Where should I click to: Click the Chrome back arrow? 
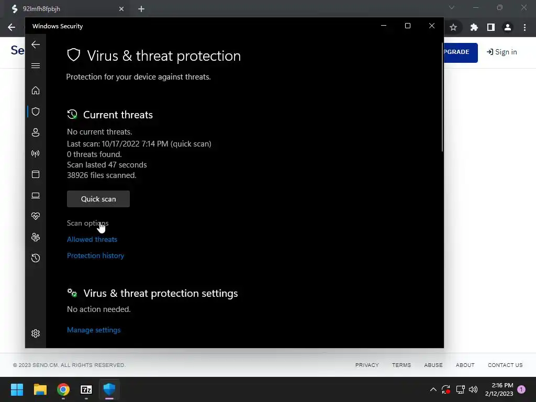[x=12, y=27]
